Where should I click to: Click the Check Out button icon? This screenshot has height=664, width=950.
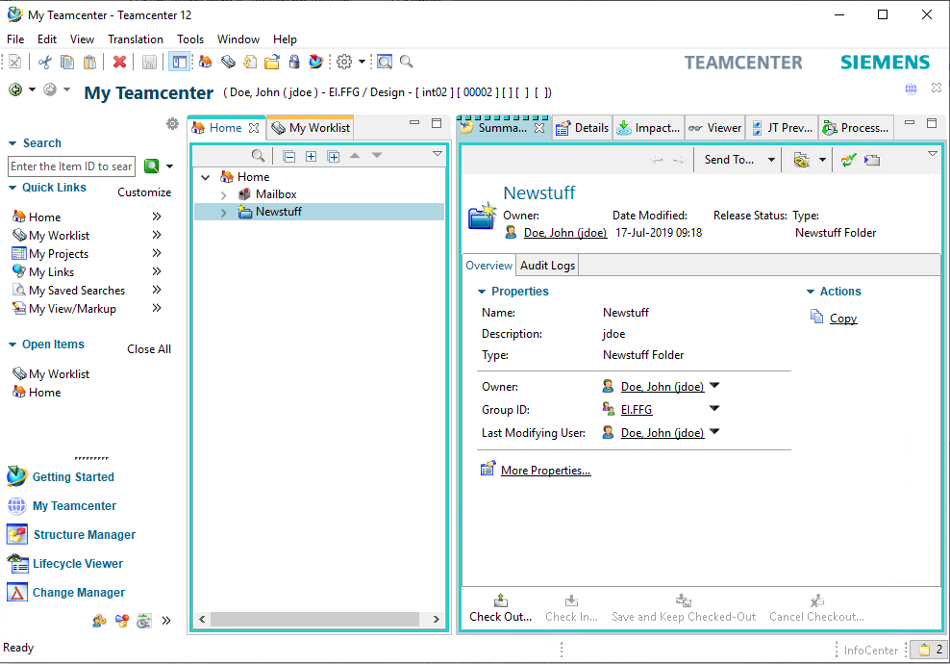pyautogui.click(x=500, y=600)
